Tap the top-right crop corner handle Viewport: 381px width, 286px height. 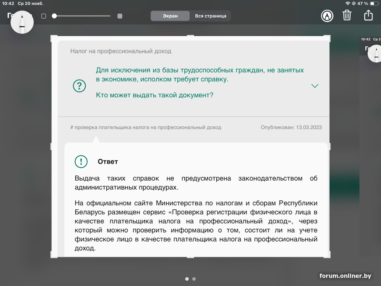click(x=327, y=39)
